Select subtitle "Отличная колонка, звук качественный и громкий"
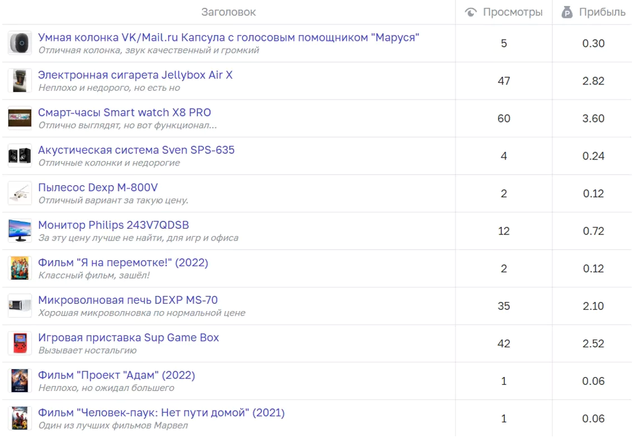Viewport: 633px width, 438px height. (148, 50)
